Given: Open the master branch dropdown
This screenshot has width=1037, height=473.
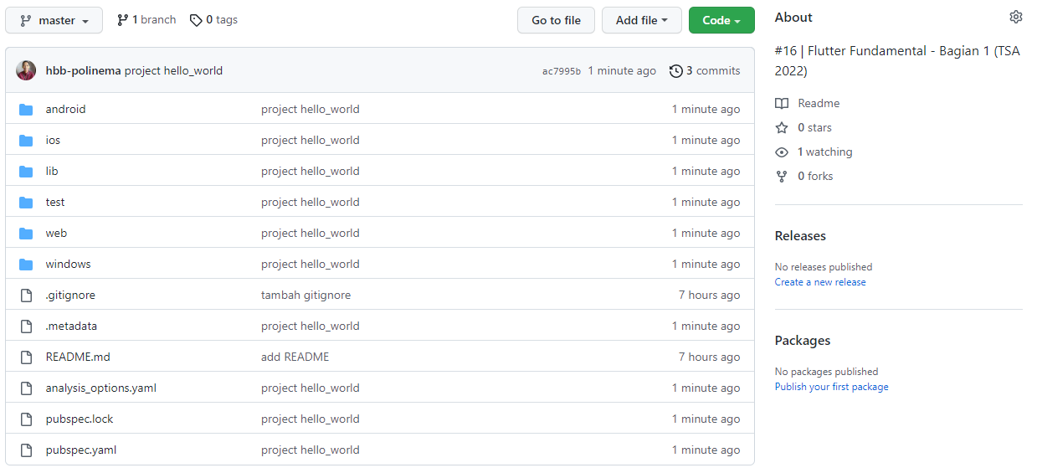Looking at the screenshot, I should [54, 20].
